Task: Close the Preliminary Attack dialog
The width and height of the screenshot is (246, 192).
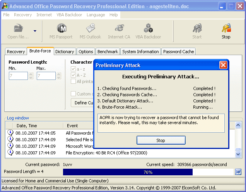Action: pos(223,65)
